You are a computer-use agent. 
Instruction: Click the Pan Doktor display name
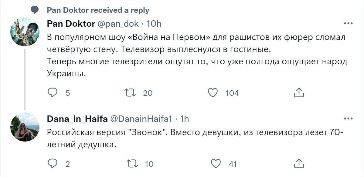point(71,24)
